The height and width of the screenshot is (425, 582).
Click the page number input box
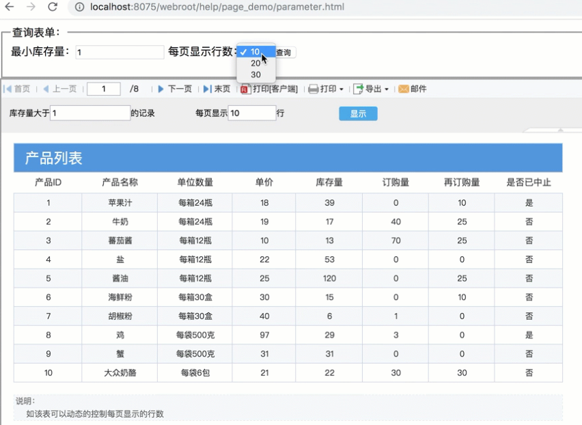coord(104,89)
